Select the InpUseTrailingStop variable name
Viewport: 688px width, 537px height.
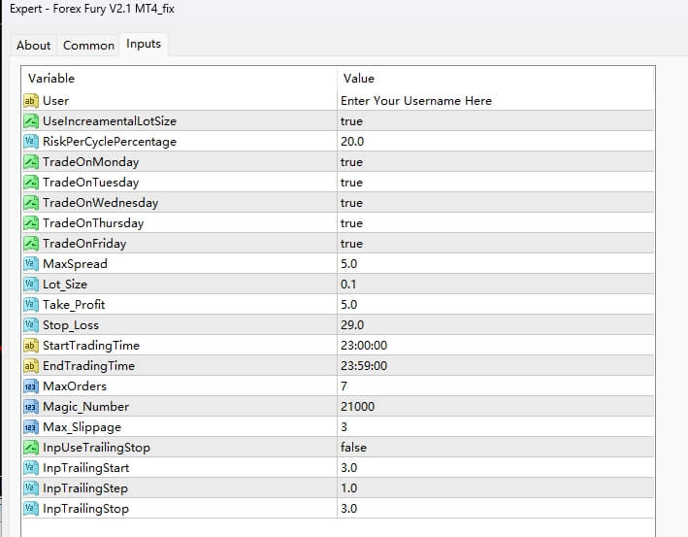(96, 448)
